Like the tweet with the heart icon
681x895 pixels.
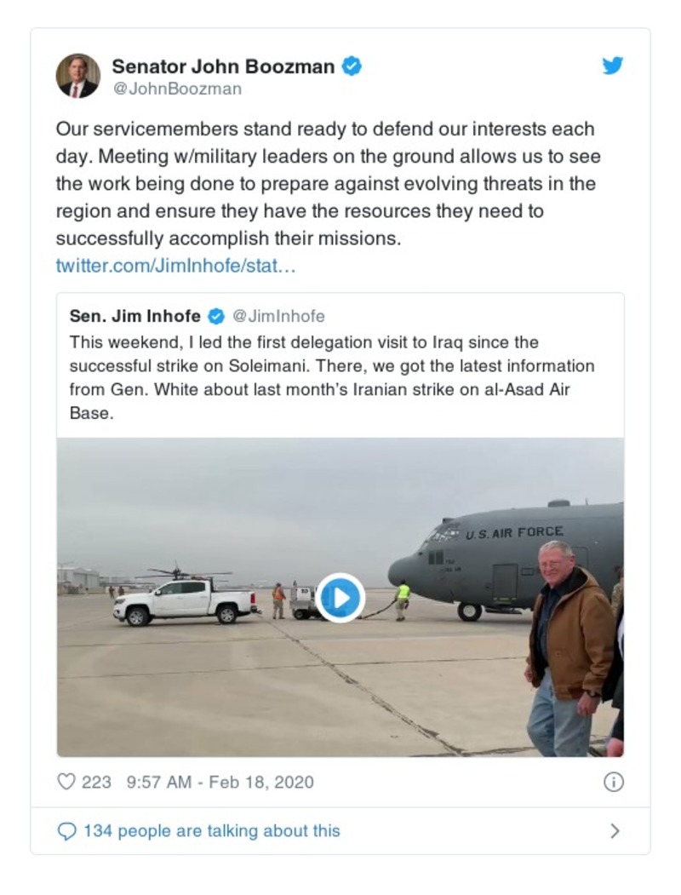pyautogui.click(x=66, y=782)
